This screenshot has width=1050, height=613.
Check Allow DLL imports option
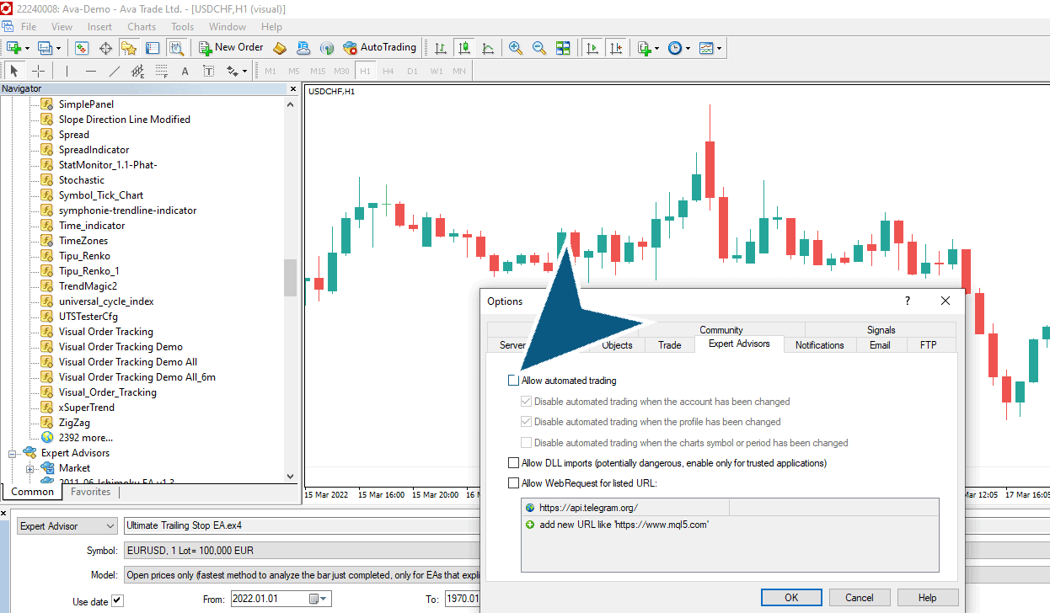pos(514,463)
